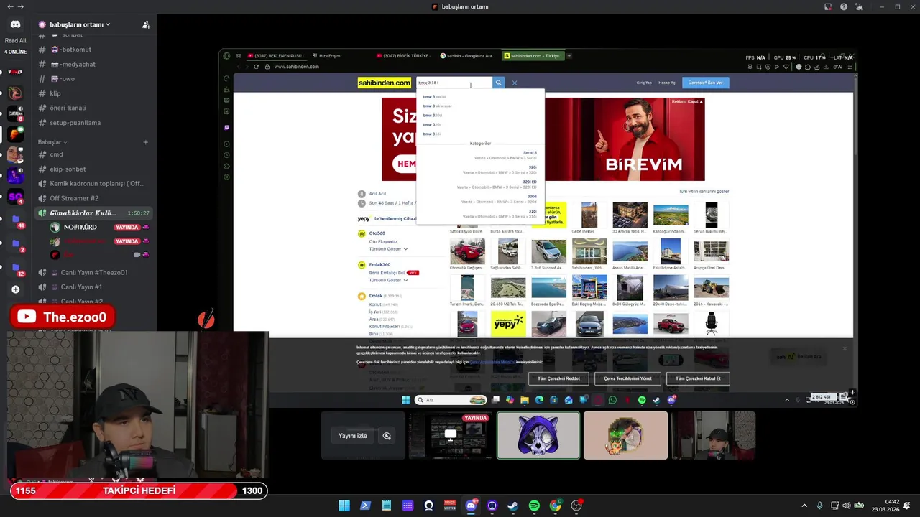The image size is (920, 517).
Task: Collapse the Babuşlar category
Action: click(x=52, y=142)
